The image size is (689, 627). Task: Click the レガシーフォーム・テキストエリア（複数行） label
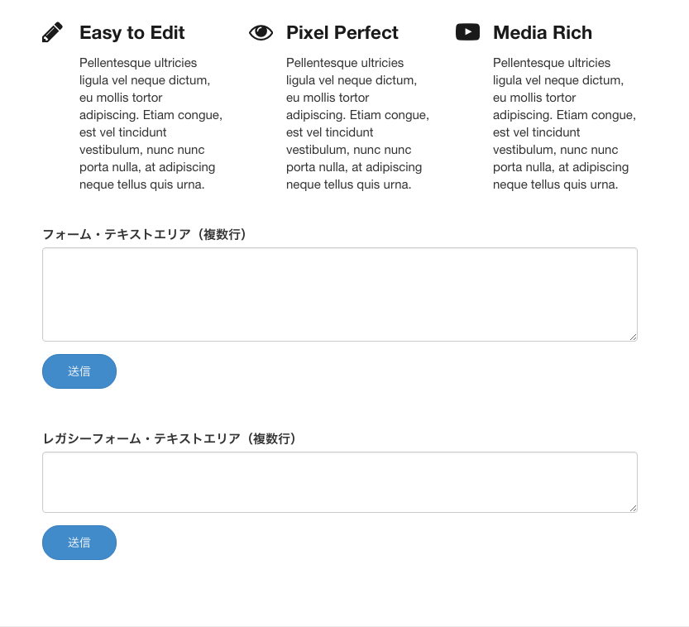170,438
